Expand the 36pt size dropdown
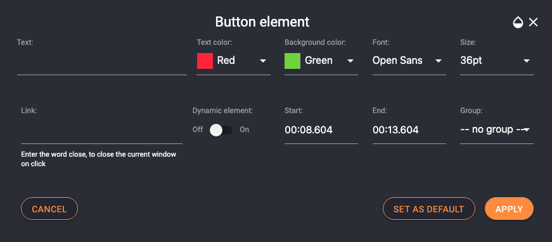 coord(497,61)
